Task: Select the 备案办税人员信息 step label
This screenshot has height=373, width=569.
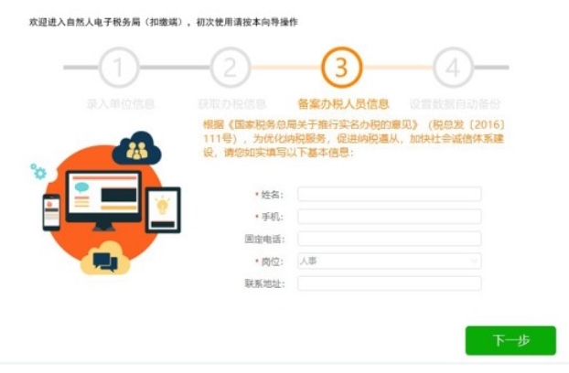Action: [343, 104]
